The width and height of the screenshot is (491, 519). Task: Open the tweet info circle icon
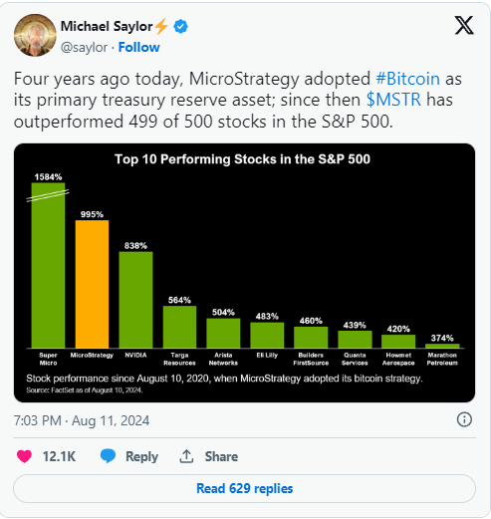point(464,419)
